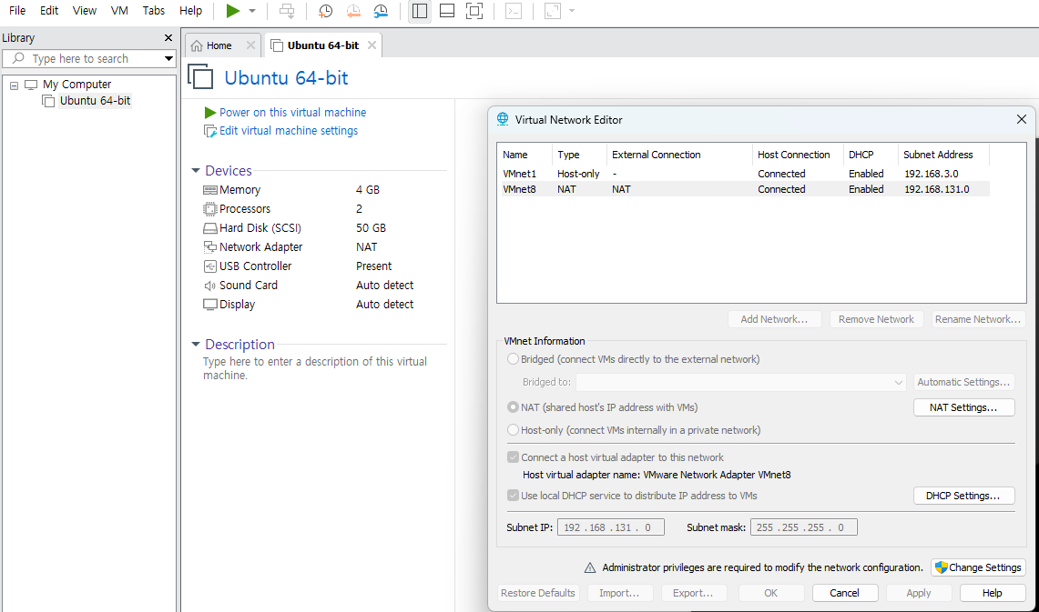Viewport: 1039px width, 612px height.
Task: Close the Home tab
Action: [x=250, y=45]
